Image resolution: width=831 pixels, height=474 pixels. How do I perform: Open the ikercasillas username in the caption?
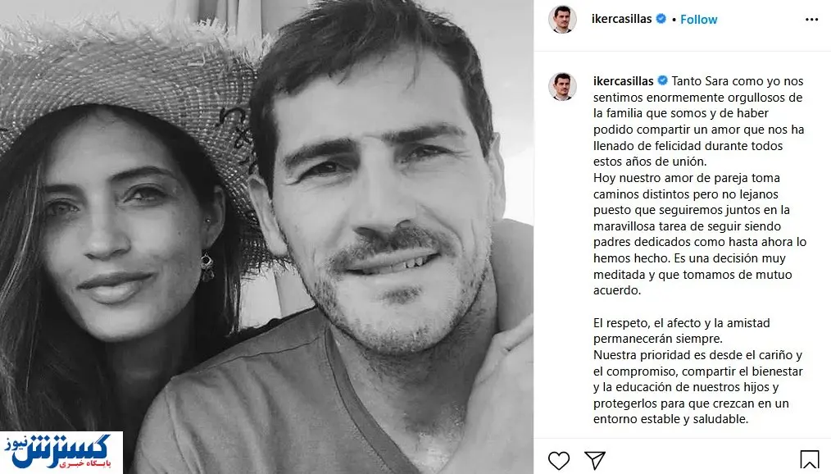click(x=623, y=81)
